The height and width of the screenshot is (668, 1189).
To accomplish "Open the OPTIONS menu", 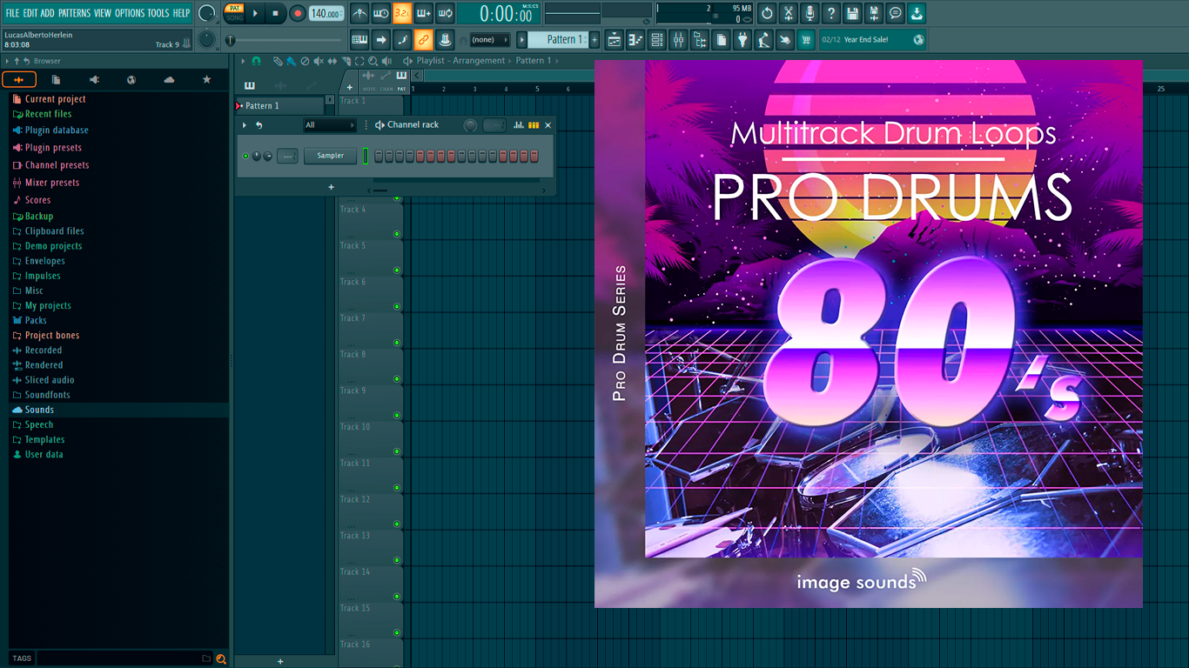I will pos(130,13).
